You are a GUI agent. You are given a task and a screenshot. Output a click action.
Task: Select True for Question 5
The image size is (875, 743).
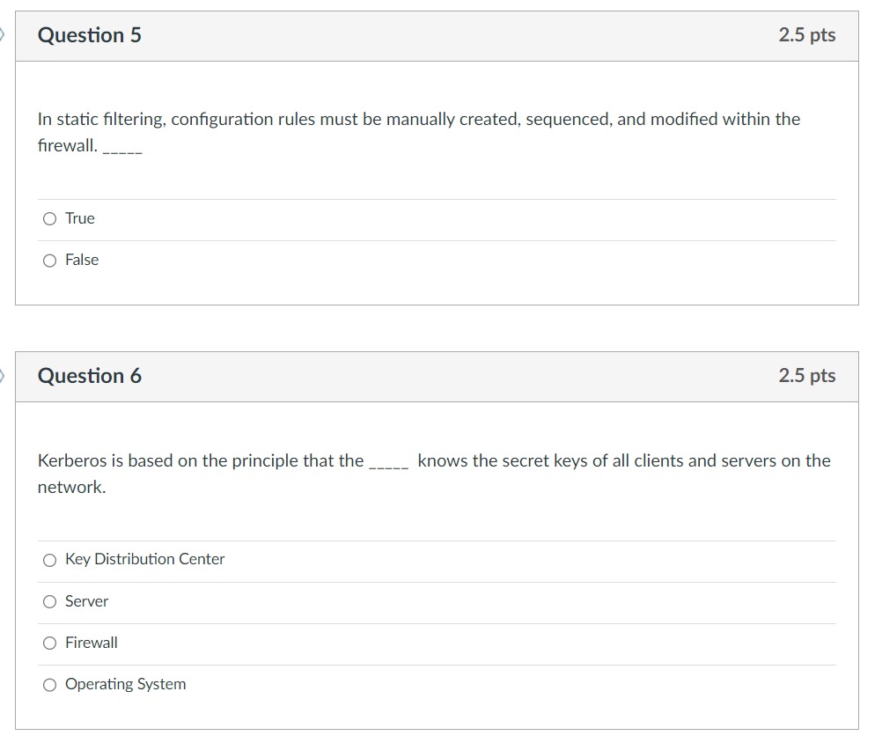50,217
